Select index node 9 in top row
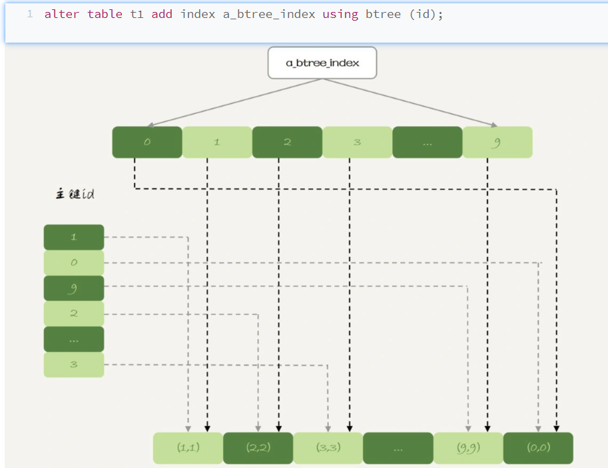 coord(497,142)
